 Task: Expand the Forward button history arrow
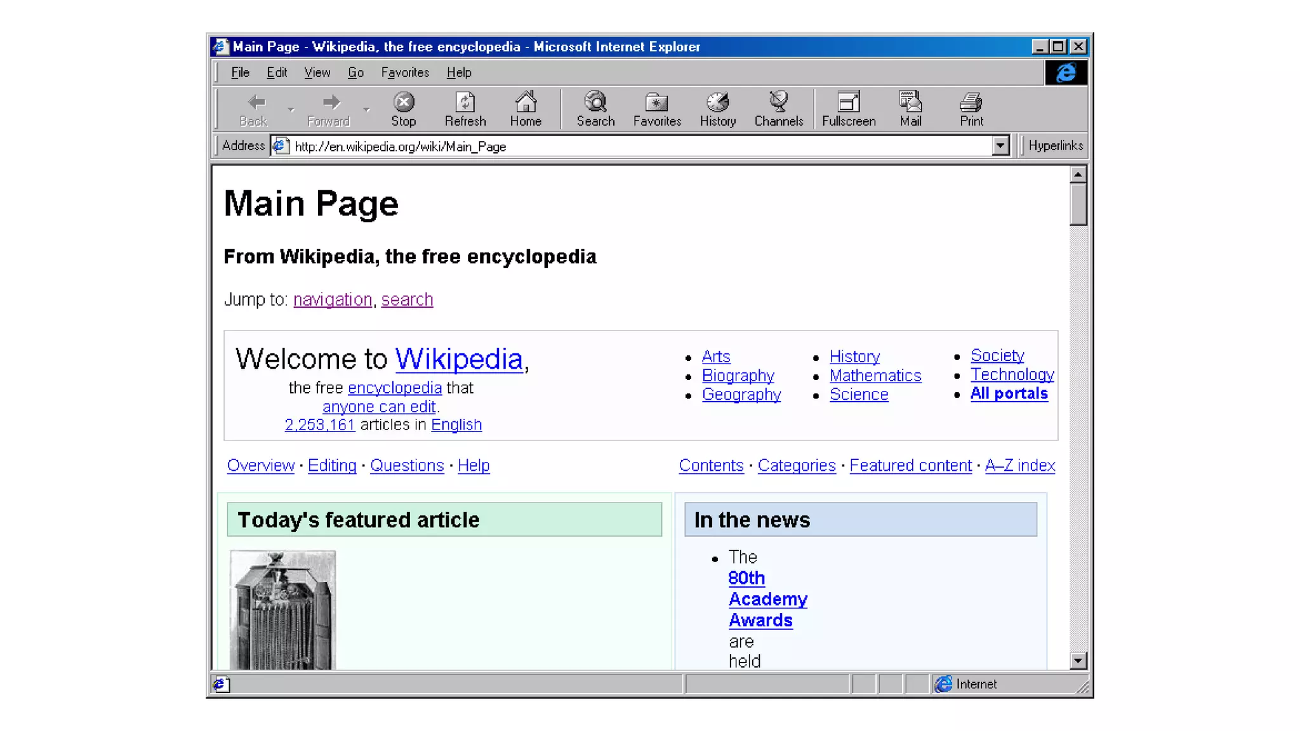366,110
